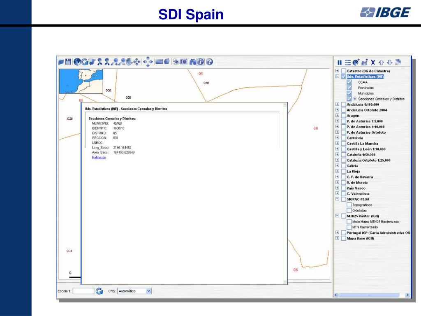Viewport: 421px width, 316px height.
Task: Click the pause icon in layers toolbar
Action: tap(340, 63)
